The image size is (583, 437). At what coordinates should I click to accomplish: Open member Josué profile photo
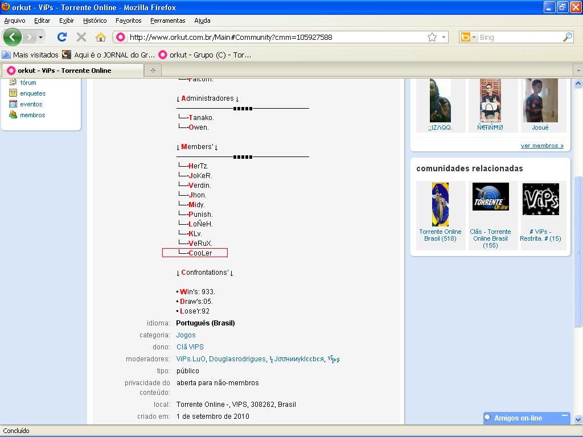tap(540, 100)
